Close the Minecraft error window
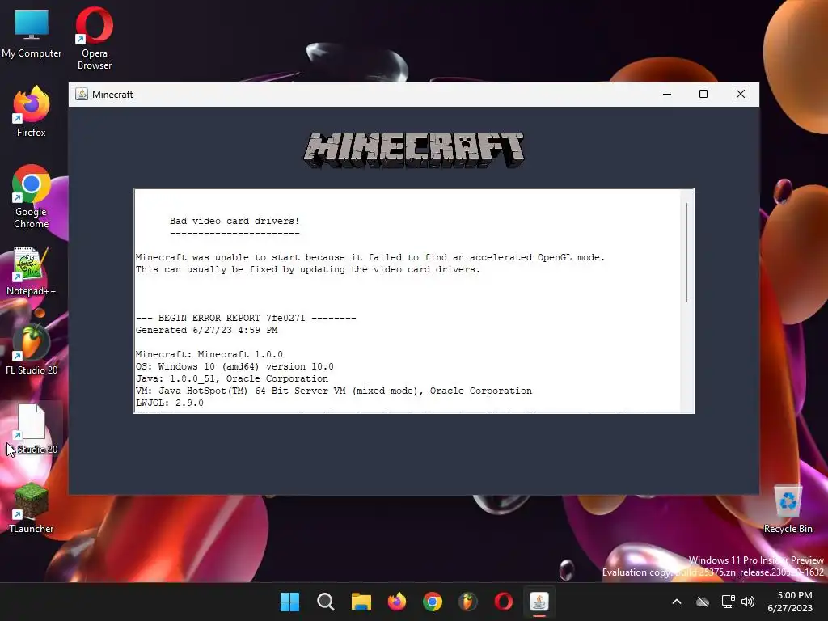Screen dimensions: 828x621 coord(741,94)
